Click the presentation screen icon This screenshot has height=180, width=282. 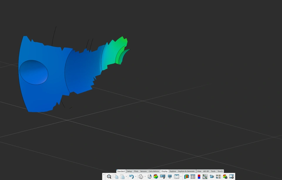[x=169, y=176]
